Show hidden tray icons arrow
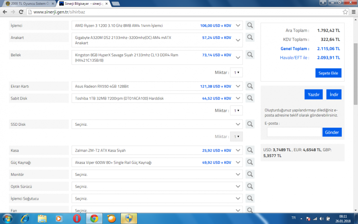Screen dimensions: 358x224 pyautogui.click(x=302, y=219)
